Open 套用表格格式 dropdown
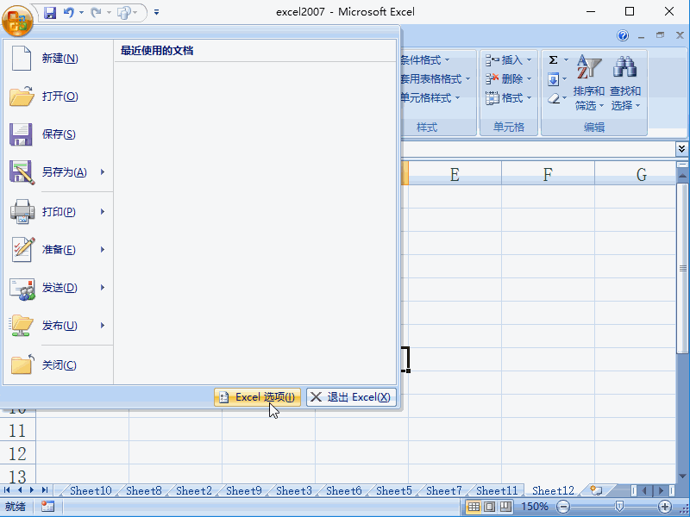 point(436,78)
